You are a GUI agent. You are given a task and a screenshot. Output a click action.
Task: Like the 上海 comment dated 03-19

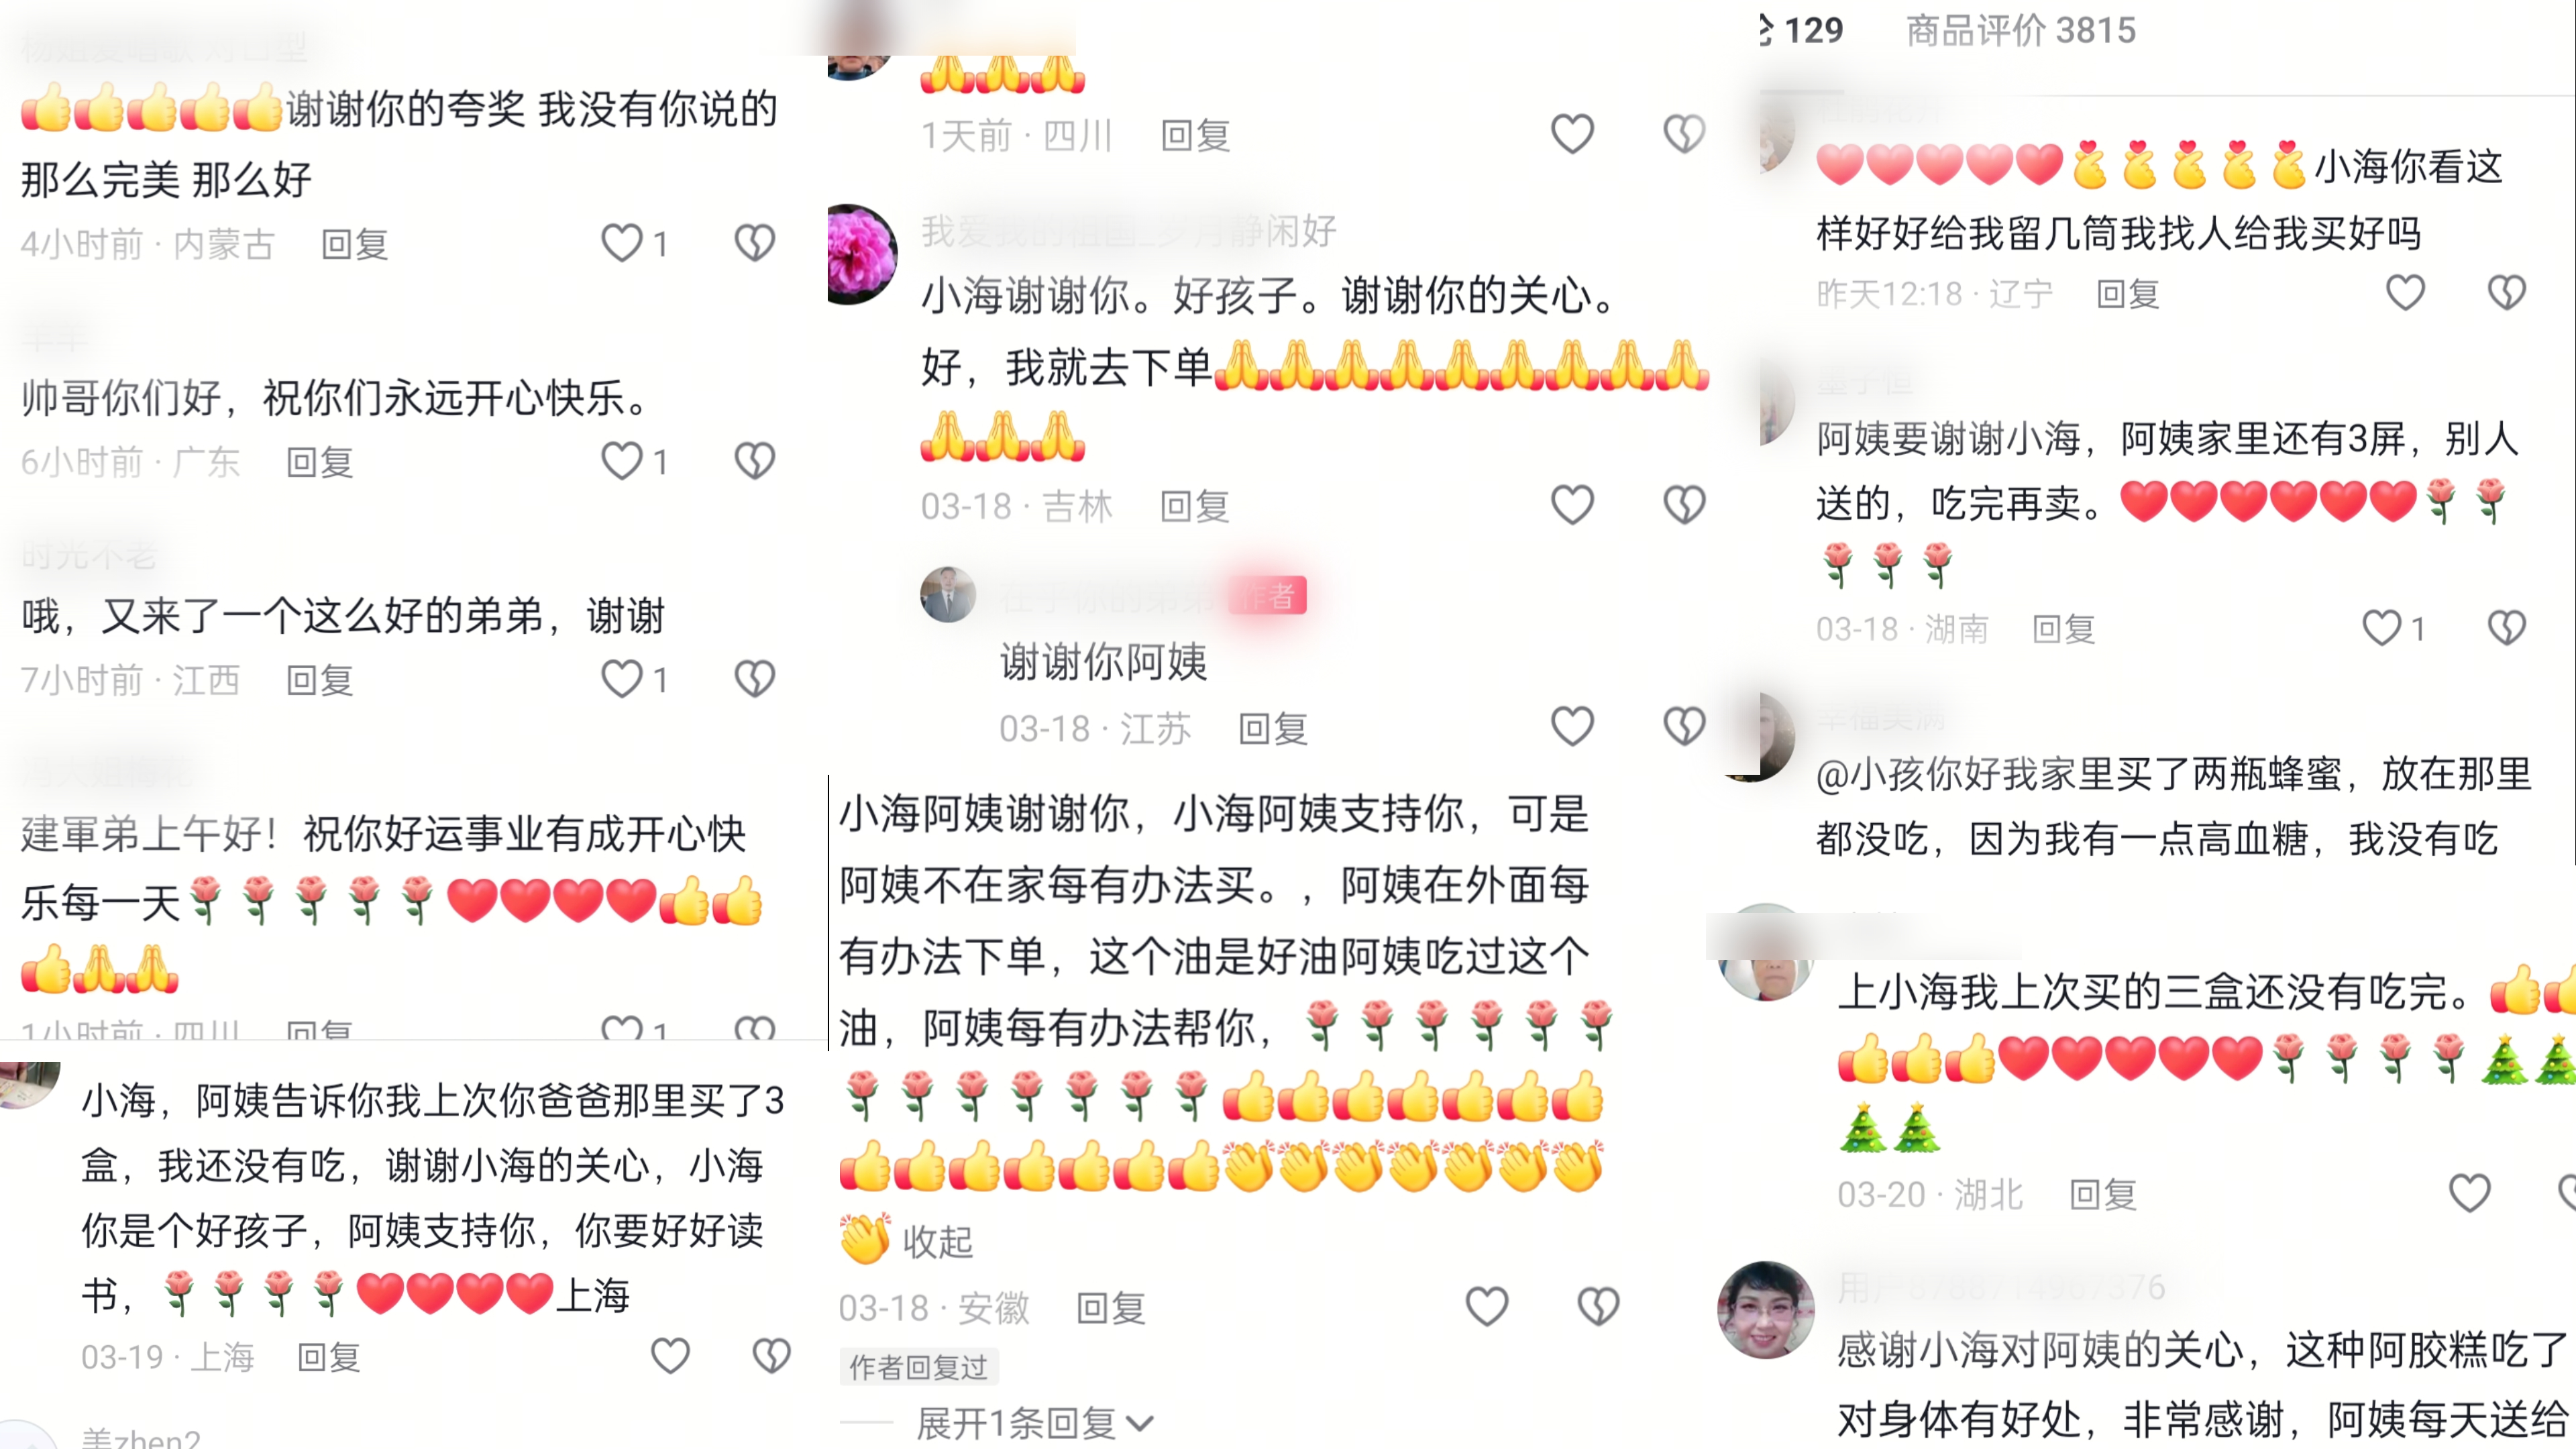(670, 1356)
